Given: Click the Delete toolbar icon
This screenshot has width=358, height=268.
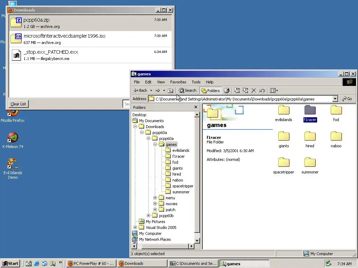Looking at the screenshot, I should pos(254,90).
